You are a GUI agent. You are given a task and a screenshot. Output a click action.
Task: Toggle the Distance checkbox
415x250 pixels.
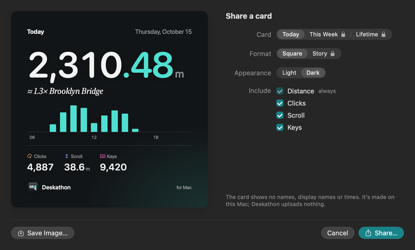coord(280,91)
